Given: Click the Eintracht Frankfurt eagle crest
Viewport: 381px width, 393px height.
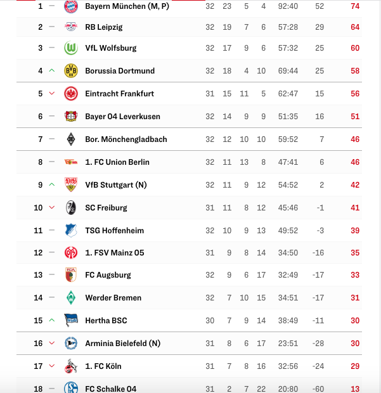Looking at the screenshot, I should click(x=71, y=93).
